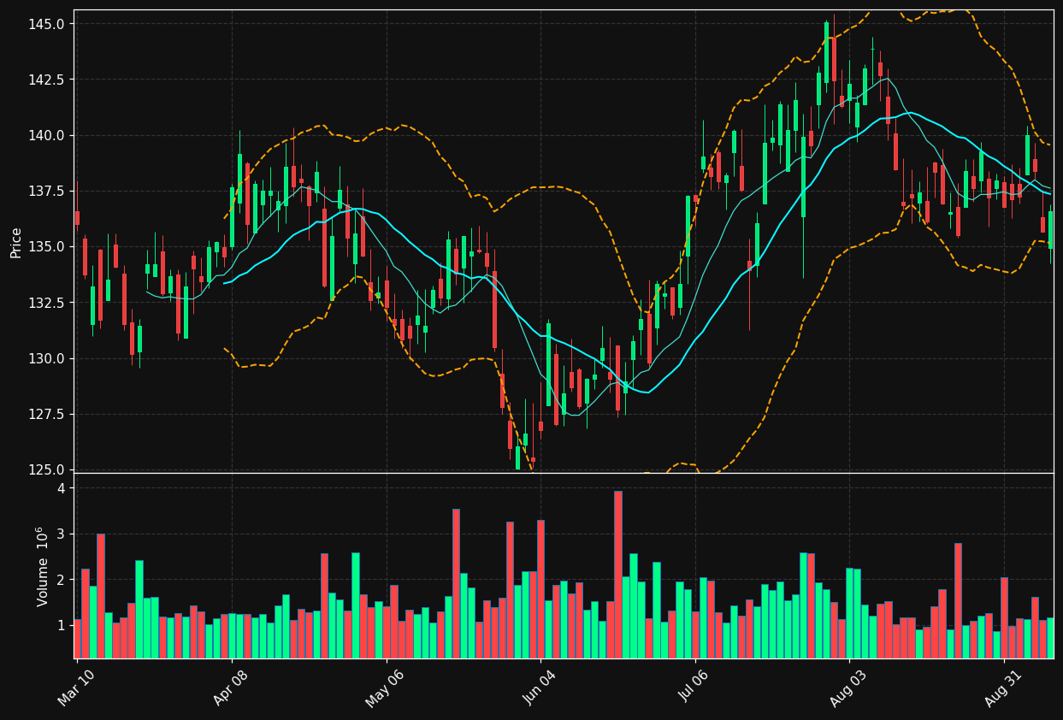1063x720 pixels.
Task: Click the Aug 31 date label
Action: [1003, 688]
